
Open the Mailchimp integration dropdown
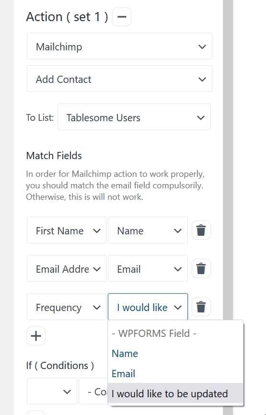pos(119,46)
